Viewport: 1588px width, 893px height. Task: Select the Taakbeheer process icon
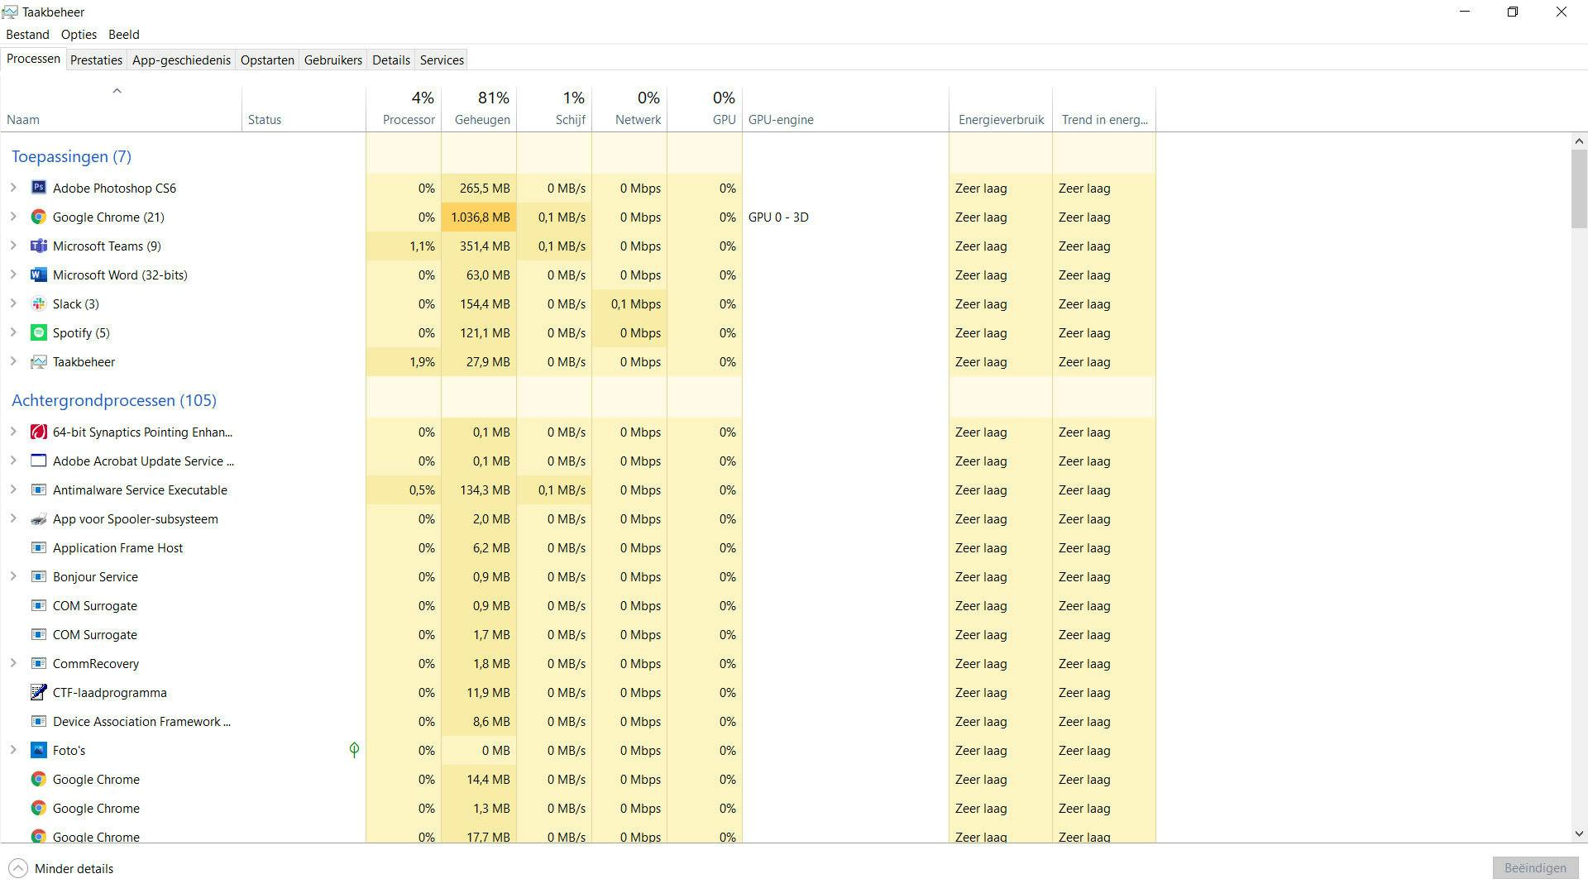38,361
